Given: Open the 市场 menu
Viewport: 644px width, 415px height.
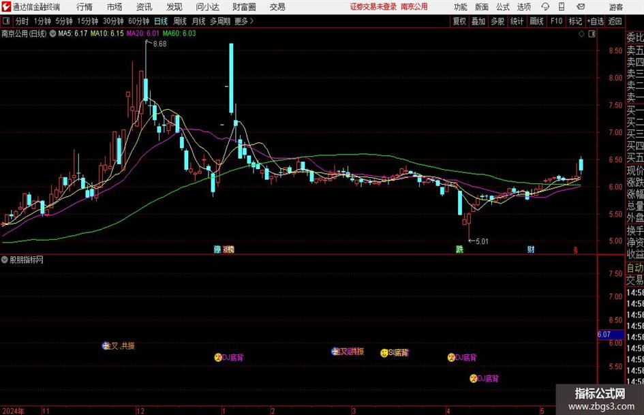Looking at the screenshot, I should (114, 7).
